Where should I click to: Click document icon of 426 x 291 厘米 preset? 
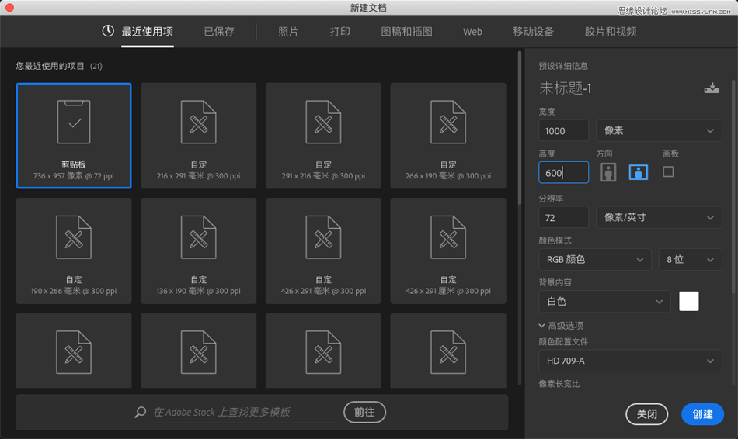pyautogui.click(x=448, y=237)
